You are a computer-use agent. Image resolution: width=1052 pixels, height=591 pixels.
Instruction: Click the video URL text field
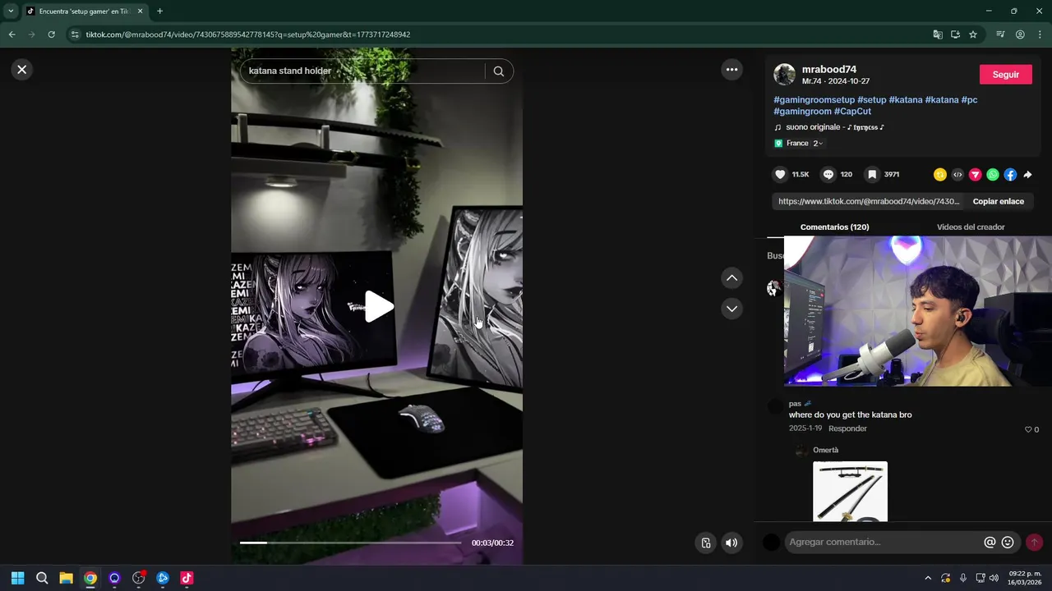(x=867, y=201)
